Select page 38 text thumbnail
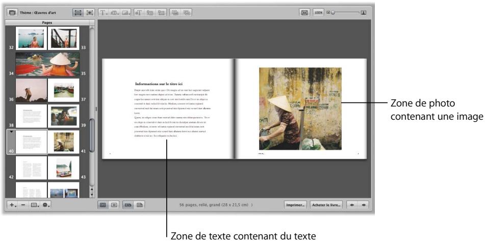This screenshot has height=241, width=485. (x=31, y=116)
